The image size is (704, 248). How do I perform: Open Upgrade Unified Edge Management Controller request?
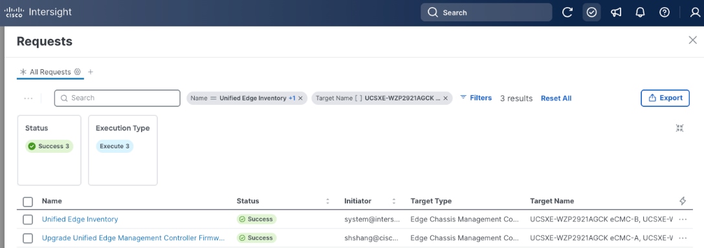133,238
